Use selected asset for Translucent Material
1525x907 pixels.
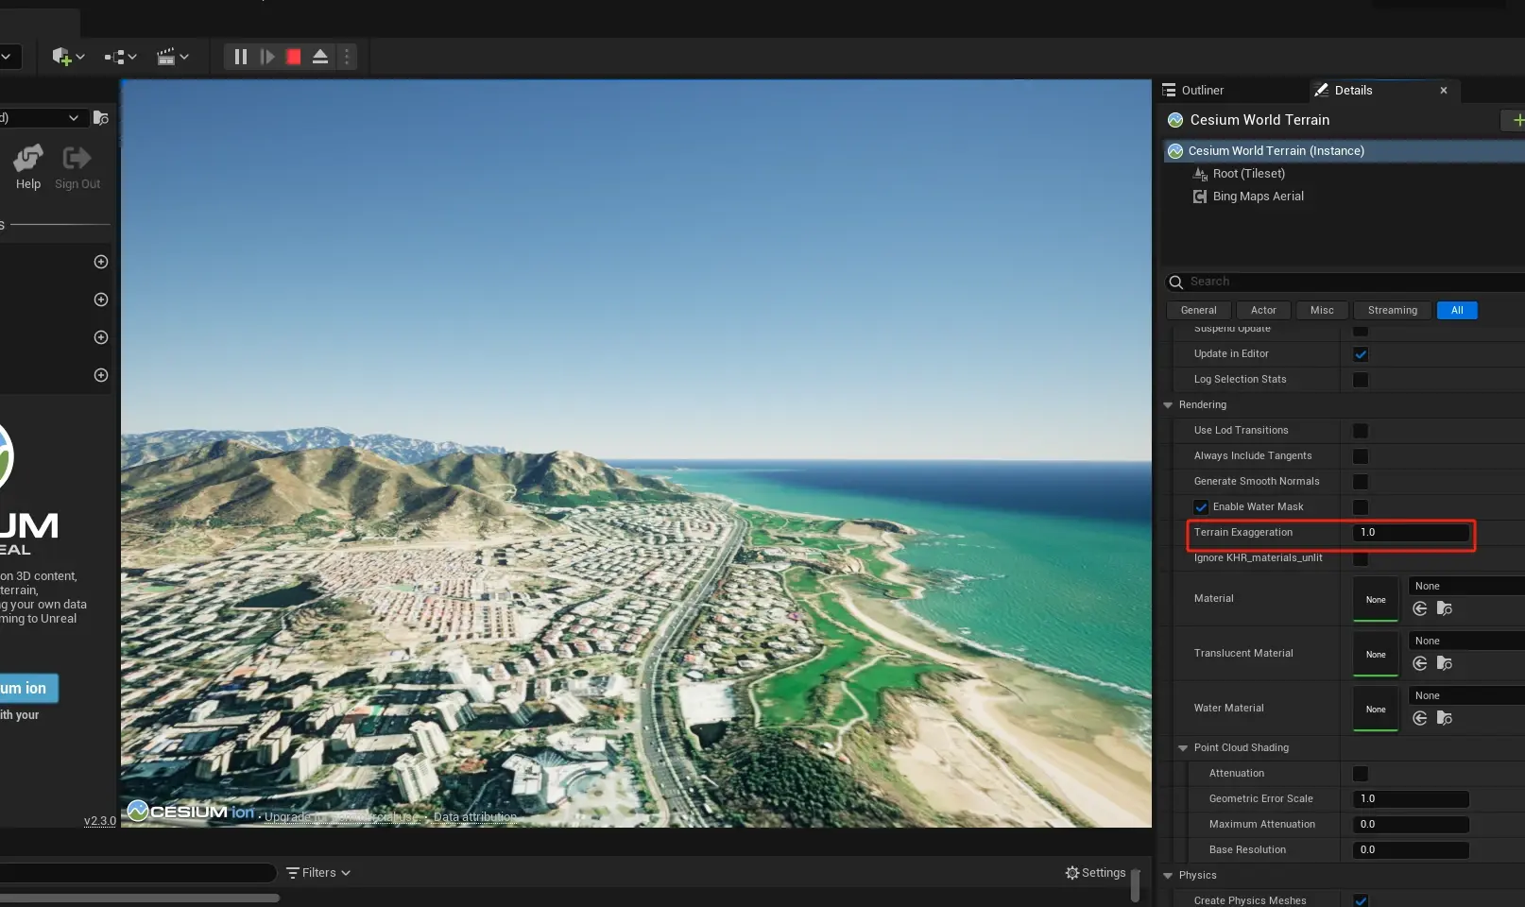click(1420, 663)
